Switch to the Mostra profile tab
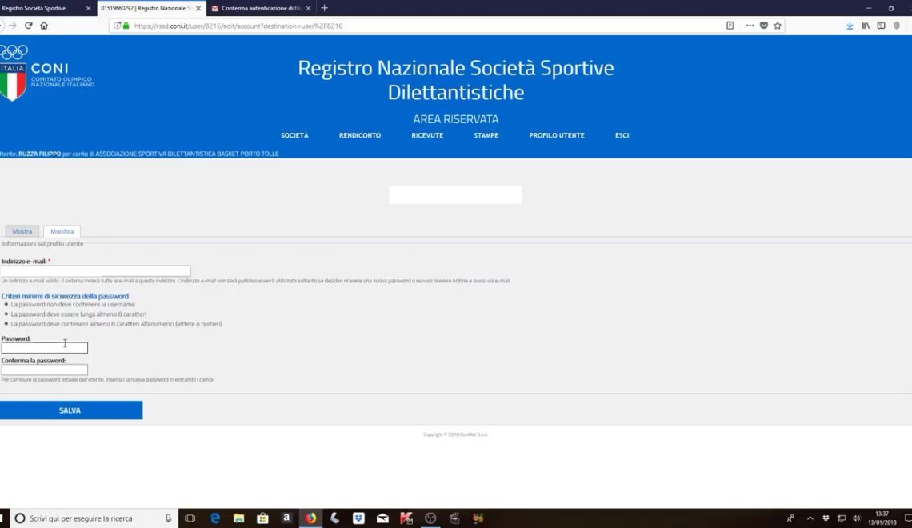 click(x=22, y=231)
